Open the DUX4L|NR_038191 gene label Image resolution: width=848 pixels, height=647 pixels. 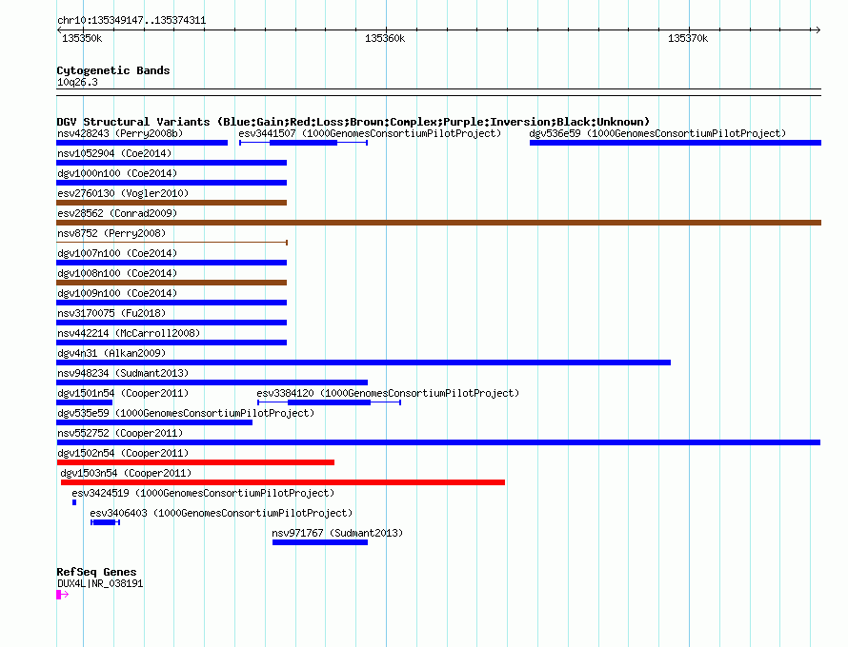pyautogui.click(x=100, y=583)
